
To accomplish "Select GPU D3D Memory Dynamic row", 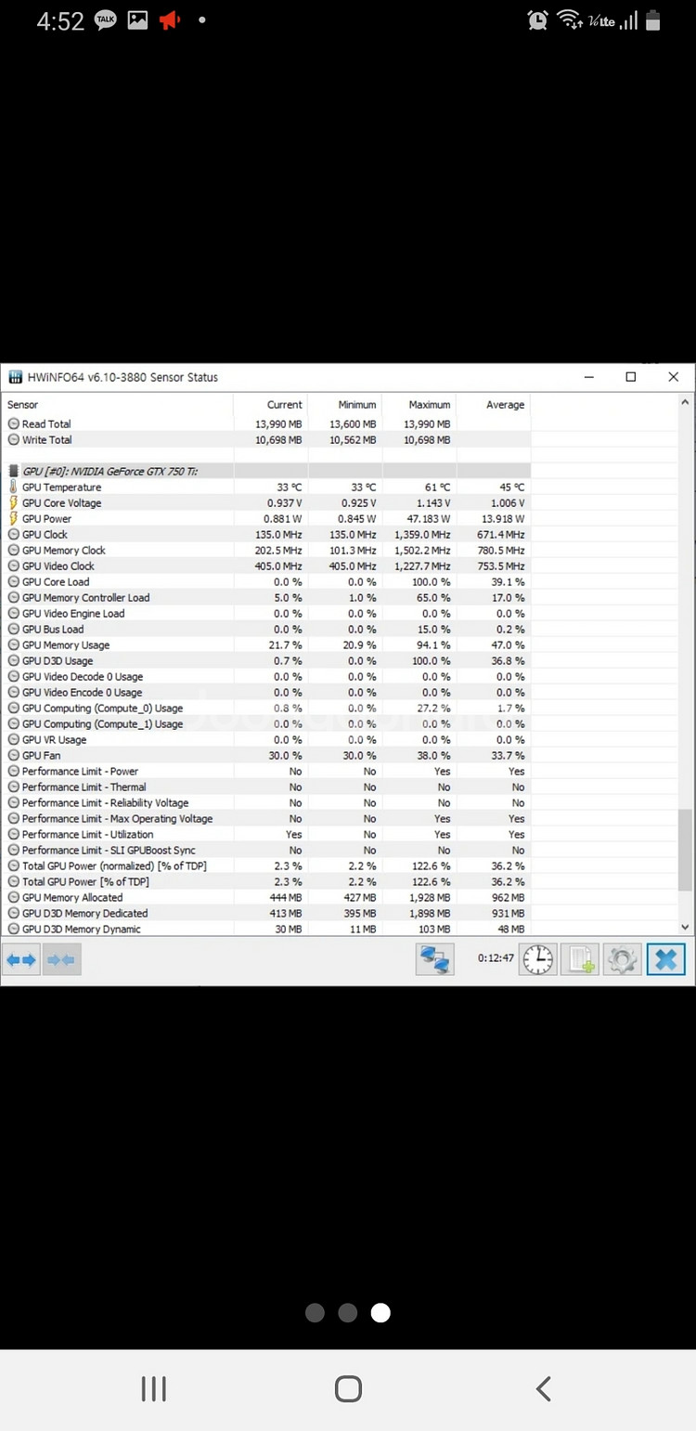I will pyautogui.click(x=266, y=929).
